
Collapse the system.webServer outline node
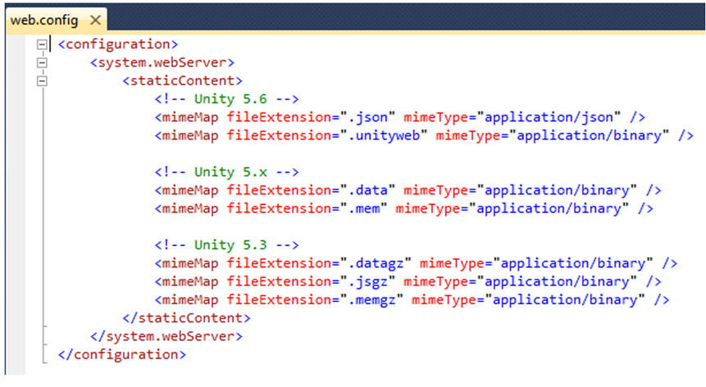42,62
